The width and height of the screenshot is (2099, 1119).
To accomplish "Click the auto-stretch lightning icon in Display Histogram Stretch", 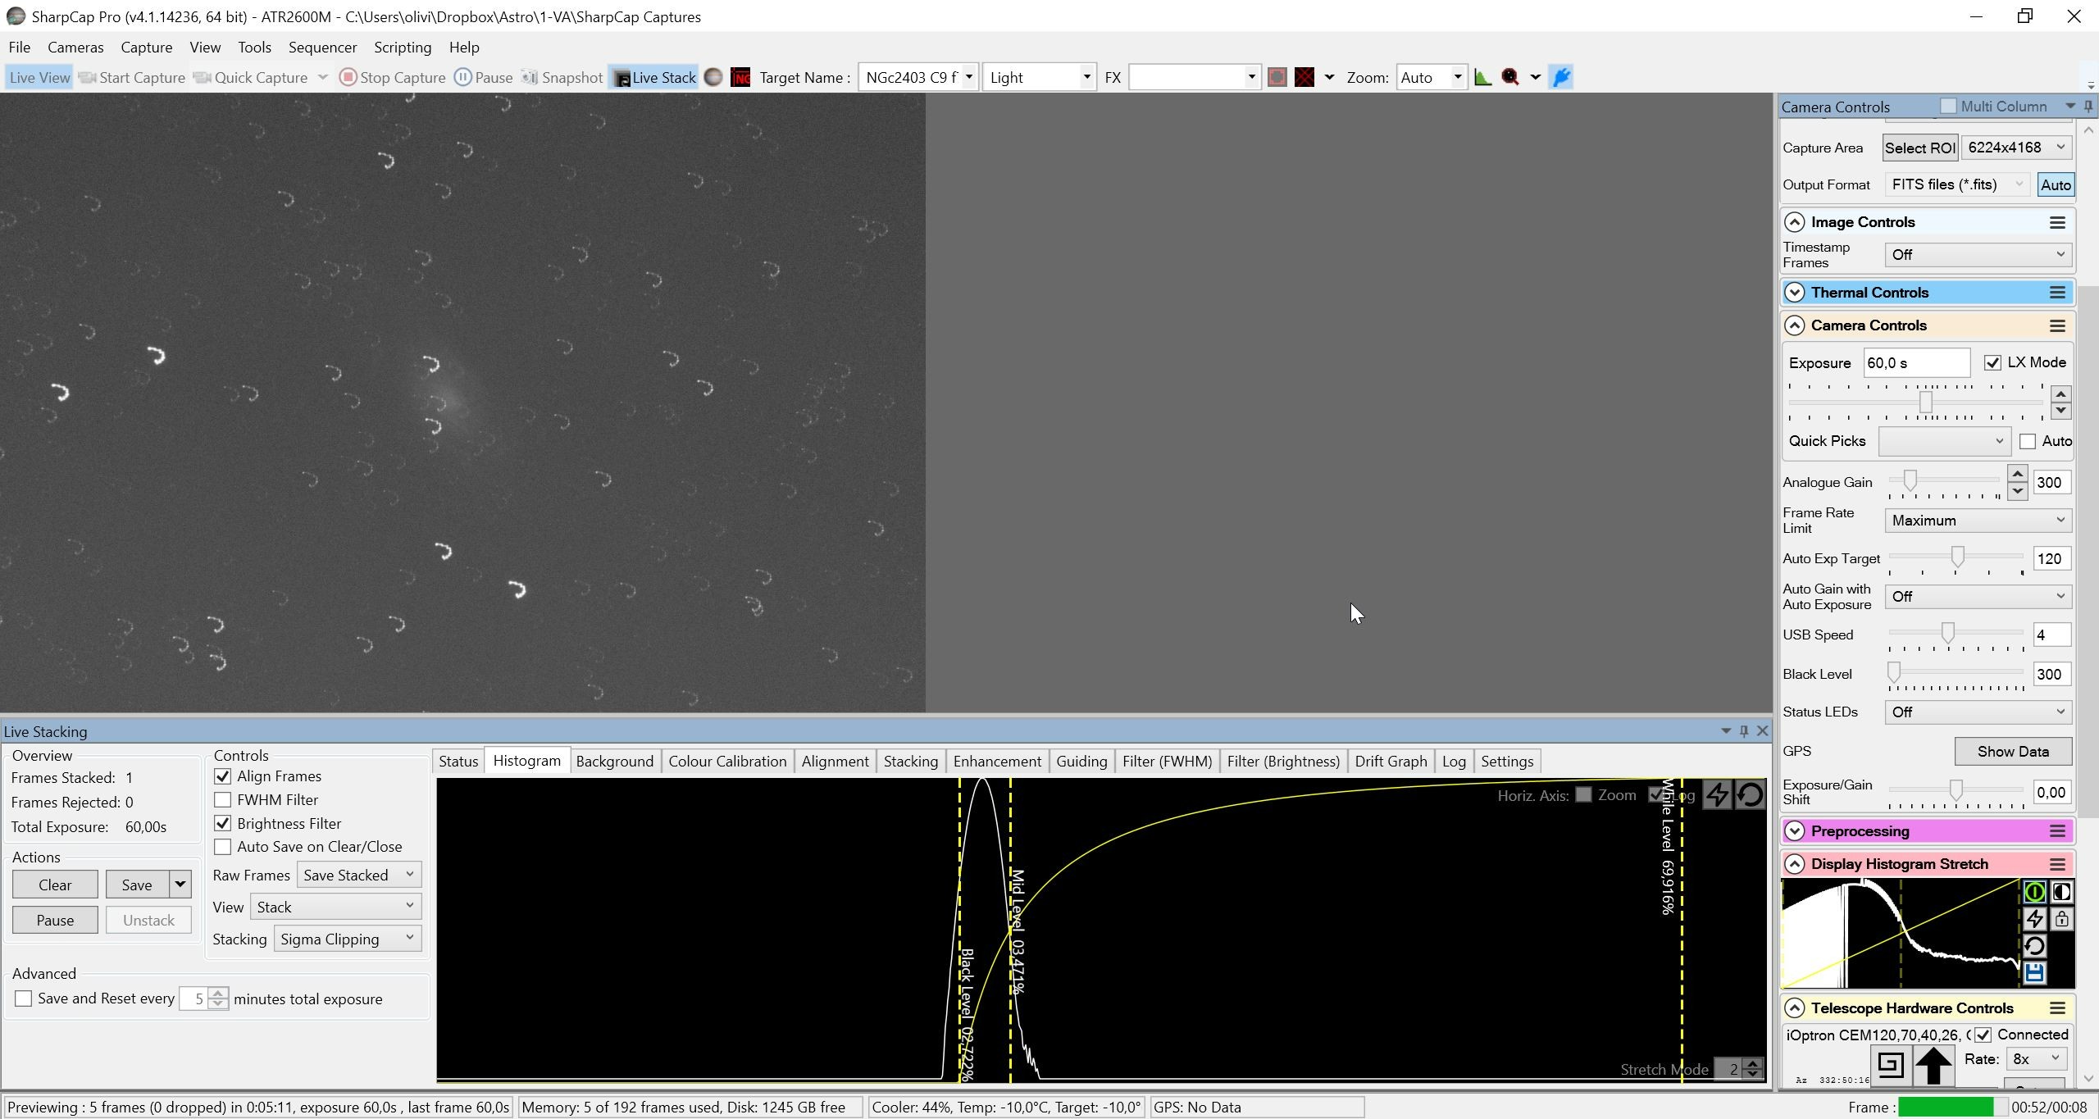I will point(2034,919).
